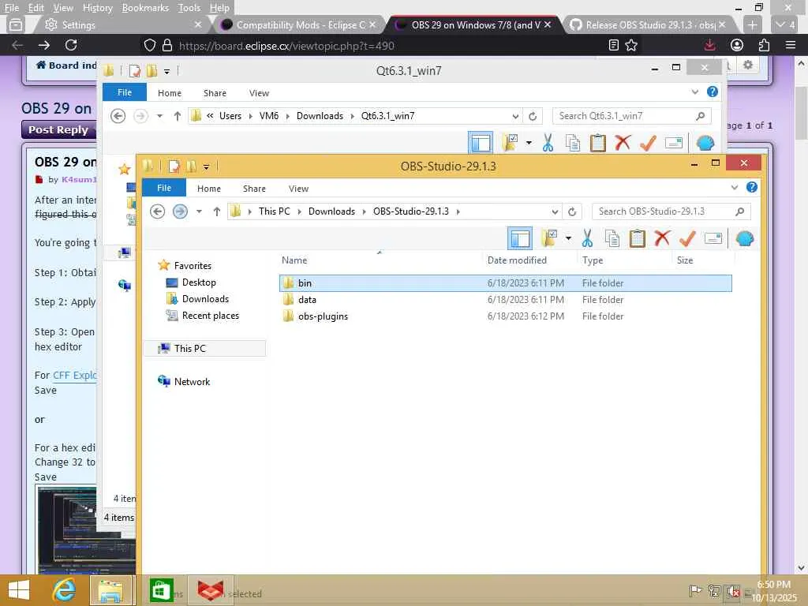Click the Properties checkmark icon in OBS-Studio-29.1.3 toolbar
The image size is (808, 606).
point(687,238)
